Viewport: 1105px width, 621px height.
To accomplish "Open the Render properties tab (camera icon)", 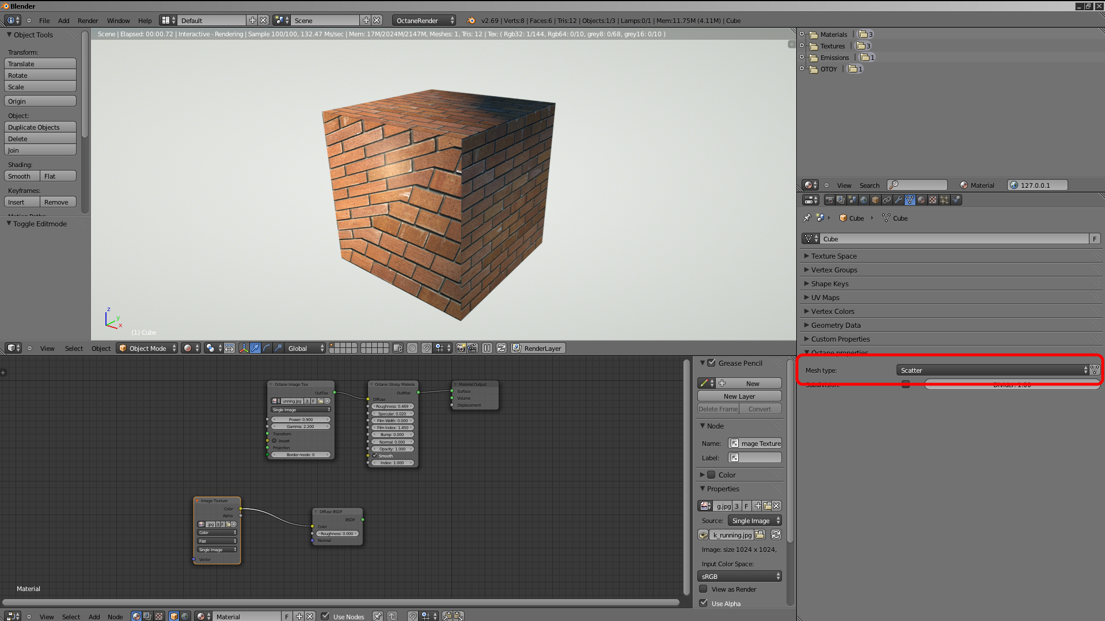I will (829, 200).
